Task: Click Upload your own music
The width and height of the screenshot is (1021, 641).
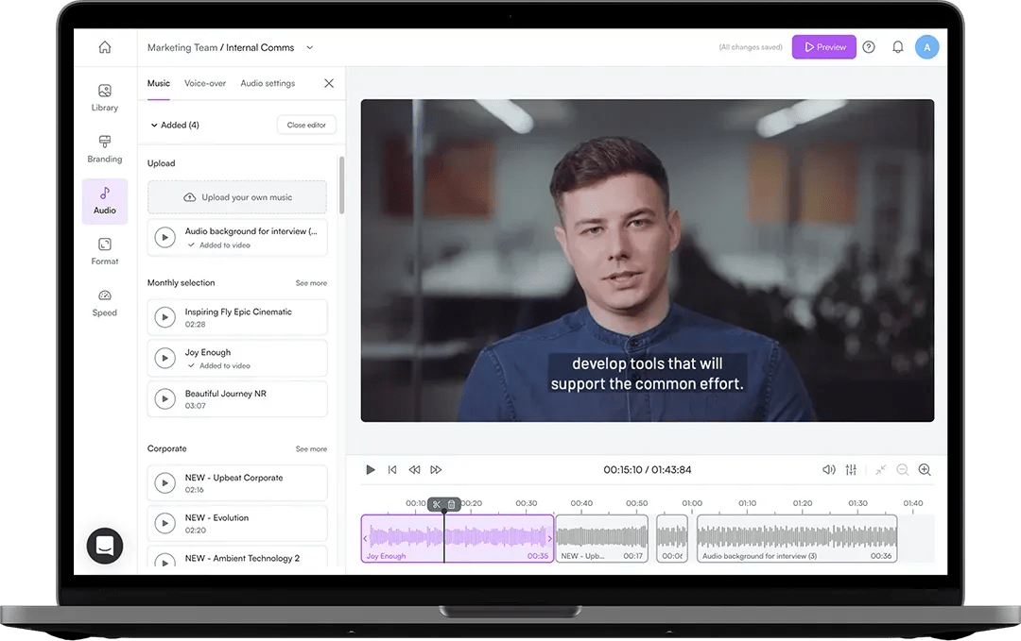Action: coord(236,196)
